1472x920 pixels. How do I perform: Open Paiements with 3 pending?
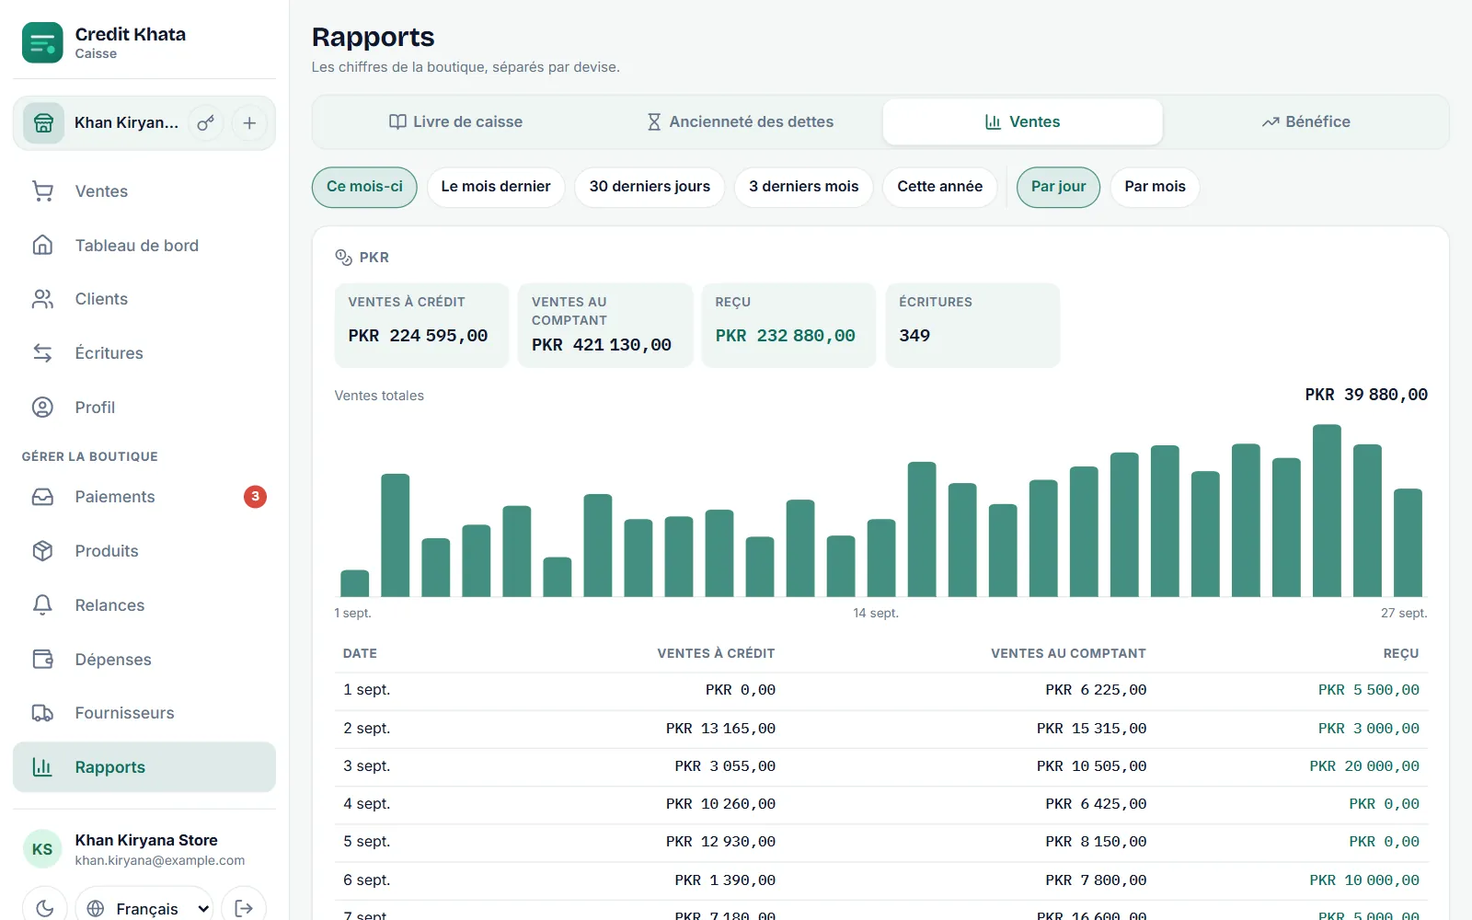pos(144,497)
